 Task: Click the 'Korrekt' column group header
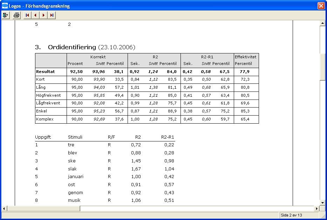[98, 57]
